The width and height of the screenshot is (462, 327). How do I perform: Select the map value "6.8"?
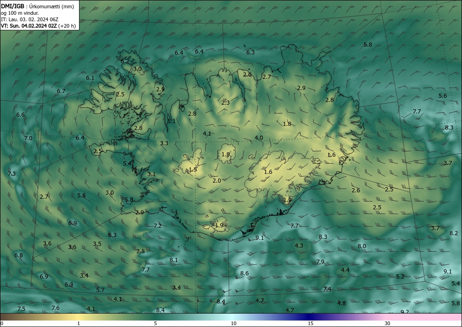(x=18, y=255)
